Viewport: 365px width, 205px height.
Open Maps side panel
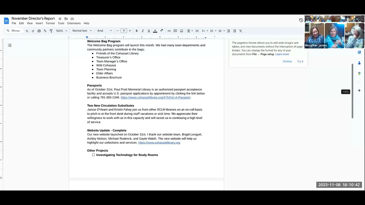tap(359, 73)
